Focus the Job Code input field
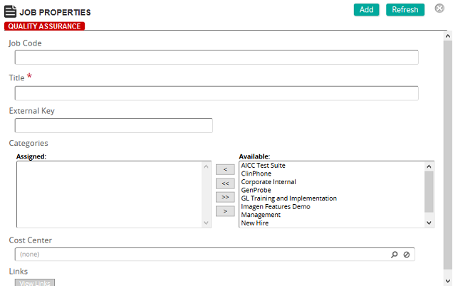This screenshot has height=288, width=453. point(217,57)
